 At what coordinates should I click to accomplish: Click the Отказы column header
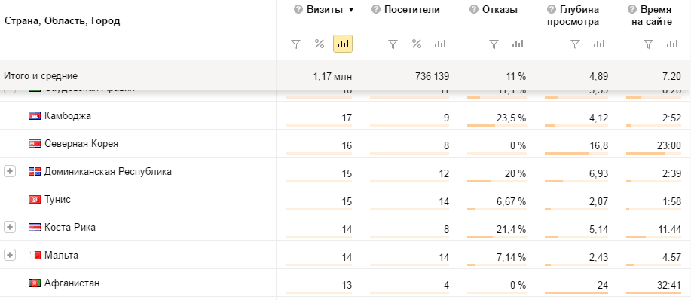[500, 10]
